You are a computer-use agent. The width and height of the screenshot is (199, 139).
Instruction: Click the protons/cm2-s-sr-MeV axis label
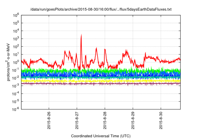click(x=8, y=62)
